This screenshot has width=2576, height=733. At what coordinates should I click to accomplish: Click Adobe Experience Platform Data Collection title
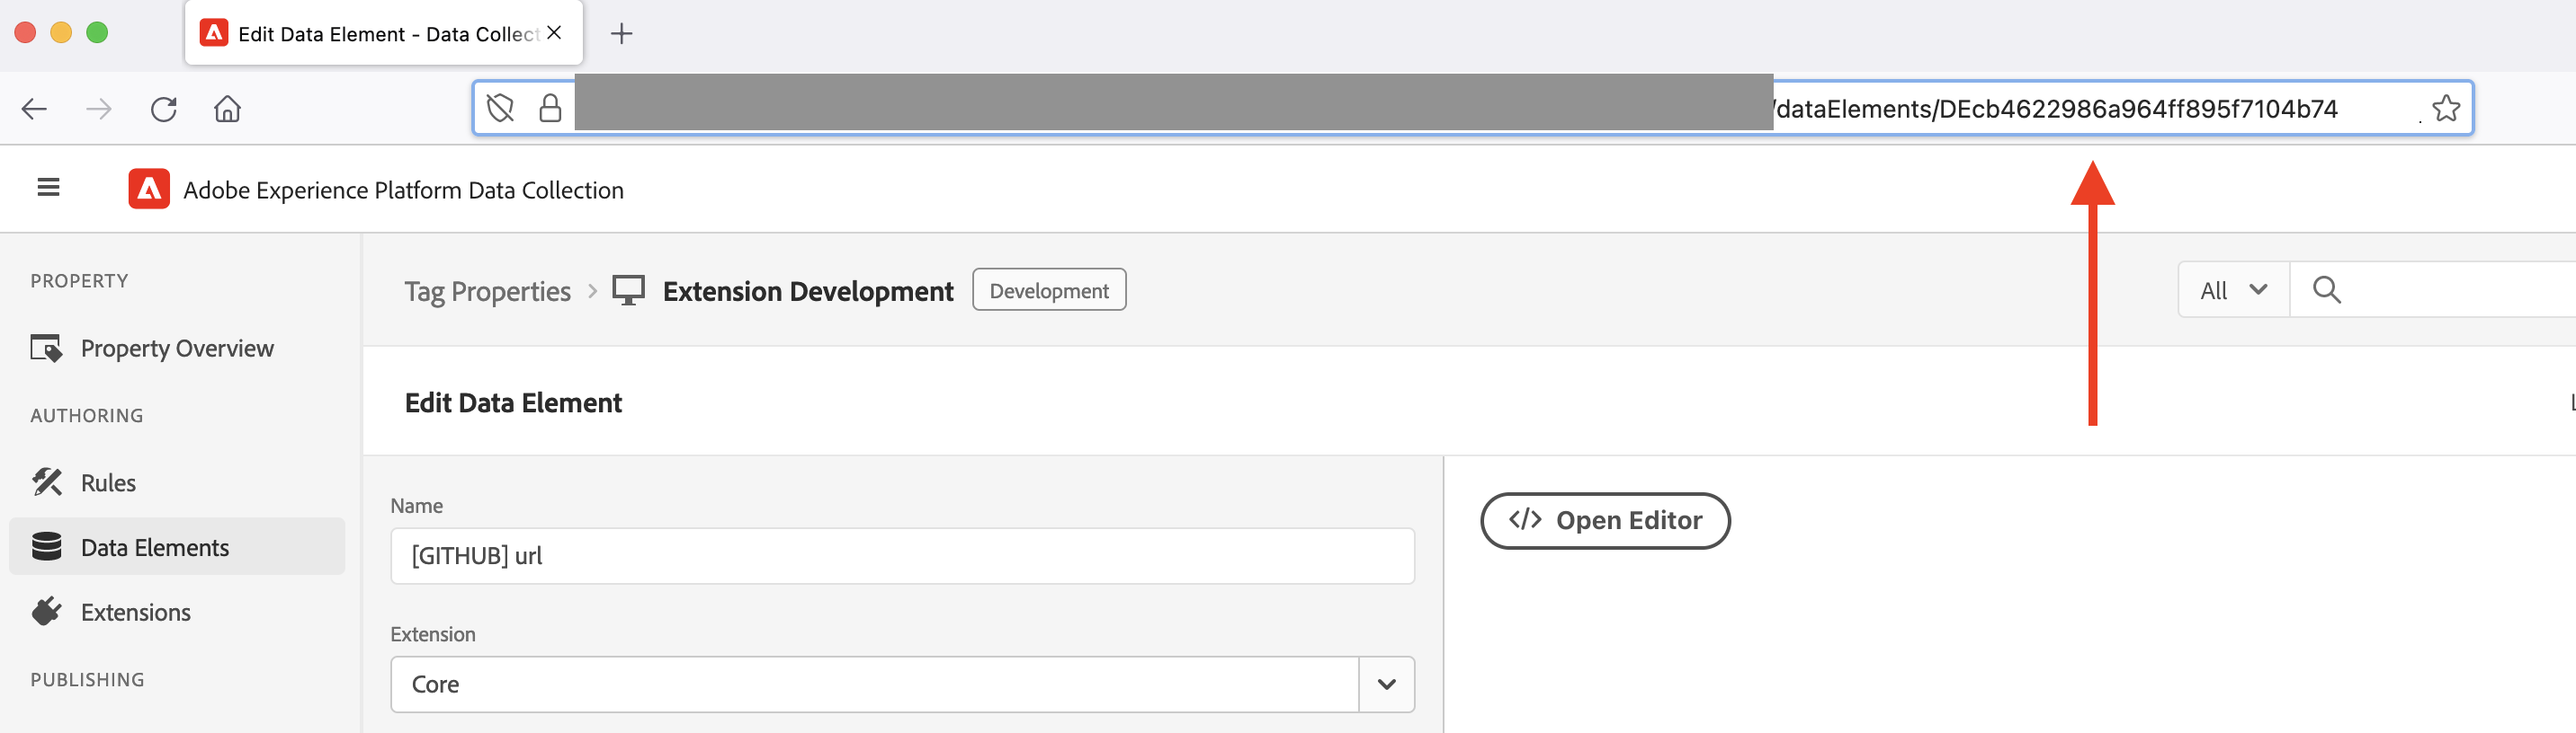(403, 190)
